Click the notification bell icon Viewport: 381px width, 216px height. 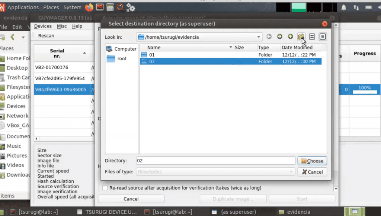click(x=343, y=7)
